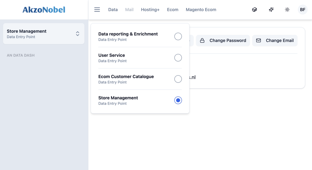
Task: Click the lock icon on Change Password
Action: tap(202, 40)
